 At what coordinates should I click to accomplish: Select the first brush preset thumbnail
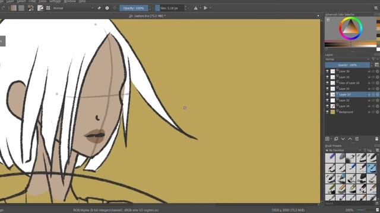(330, 158)
